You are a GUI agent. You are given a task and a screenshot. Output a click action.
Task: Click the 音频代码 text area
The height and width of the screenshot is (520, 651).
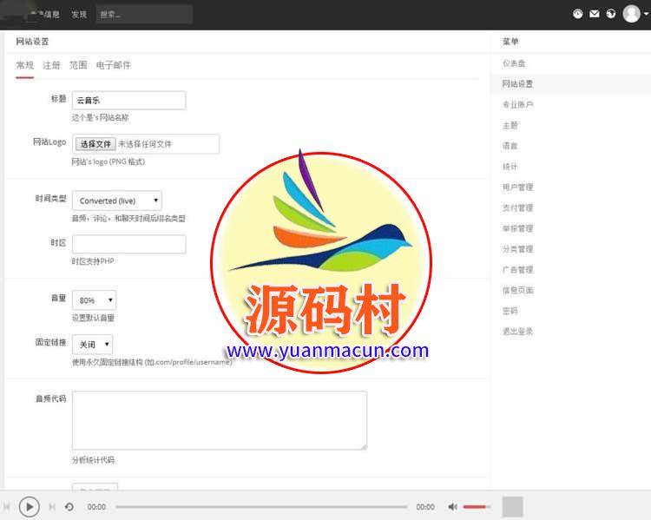(220, 420)
